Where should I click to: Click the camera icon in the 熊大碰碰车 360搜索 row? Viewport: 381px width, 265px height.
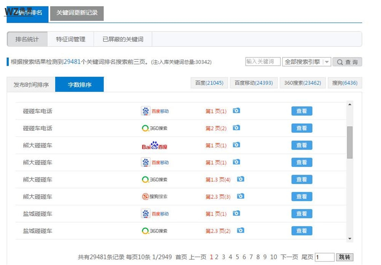240,179
